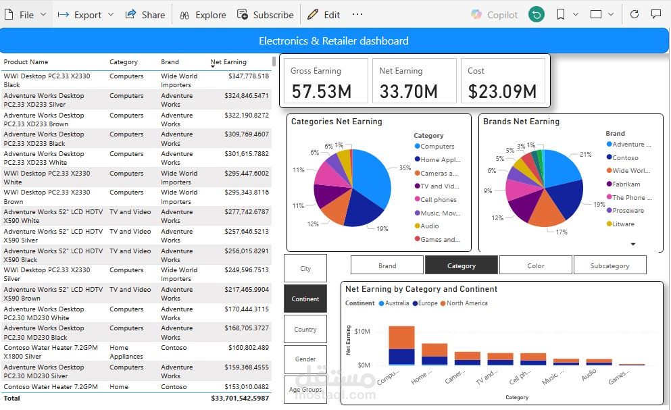Click the Export arrow icon
Viewport: 671px width, 410px height.
pos(64,15)
